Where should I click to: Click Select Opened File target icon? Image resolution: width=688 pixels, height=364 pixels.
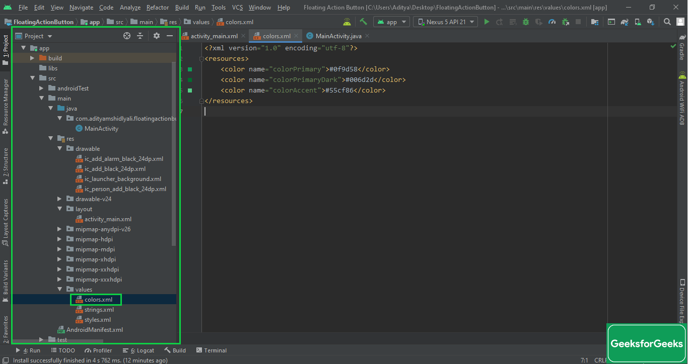pos(127,36)
